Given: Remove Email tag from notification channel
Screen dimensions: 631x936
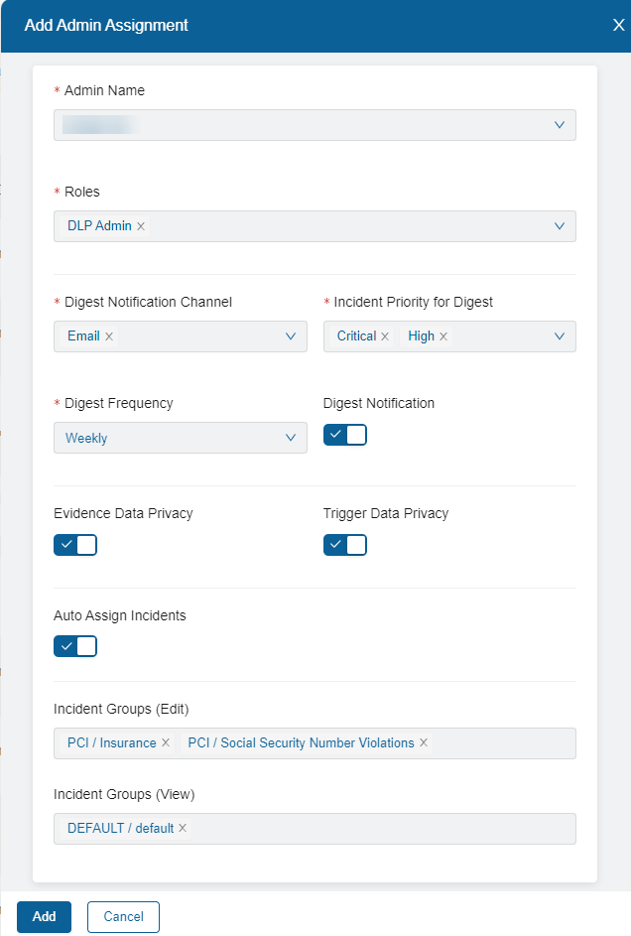Looking at the screenshot, I should [x=109, y=336].
